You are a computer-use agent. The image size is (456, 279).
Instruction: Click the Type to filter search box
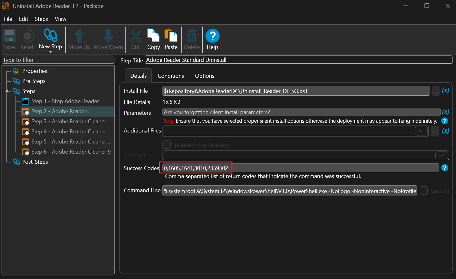pyautogui.click(x=58, y=60)
